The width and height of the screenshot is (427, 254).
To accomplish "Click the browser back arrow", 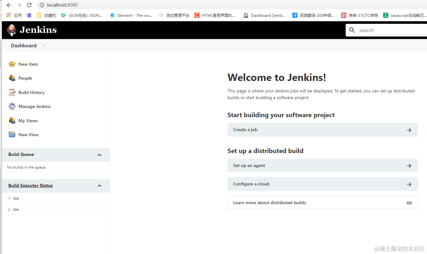I will coord(9,5).
